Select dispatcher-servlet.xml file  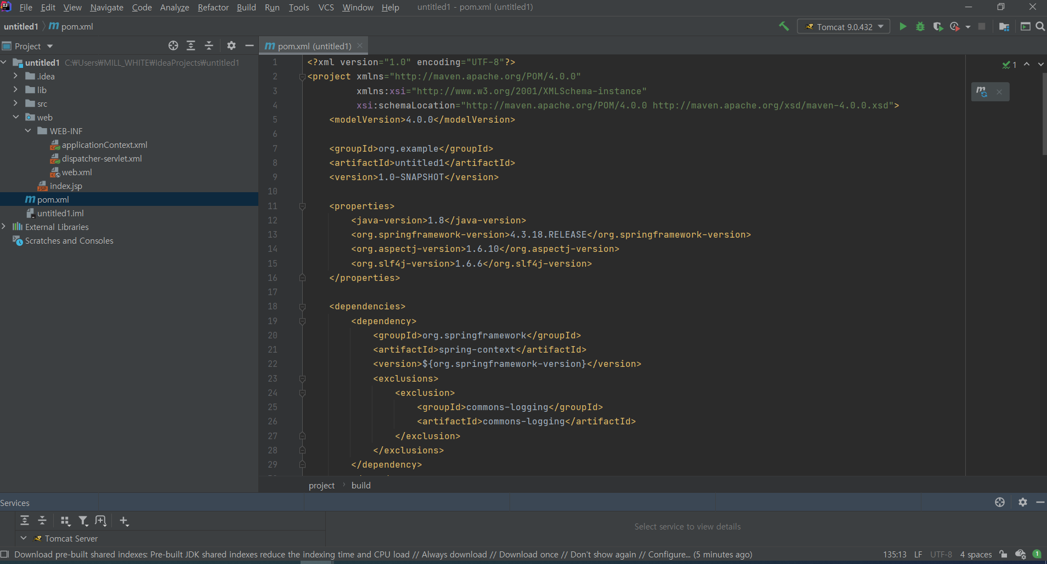coord(101,158)
